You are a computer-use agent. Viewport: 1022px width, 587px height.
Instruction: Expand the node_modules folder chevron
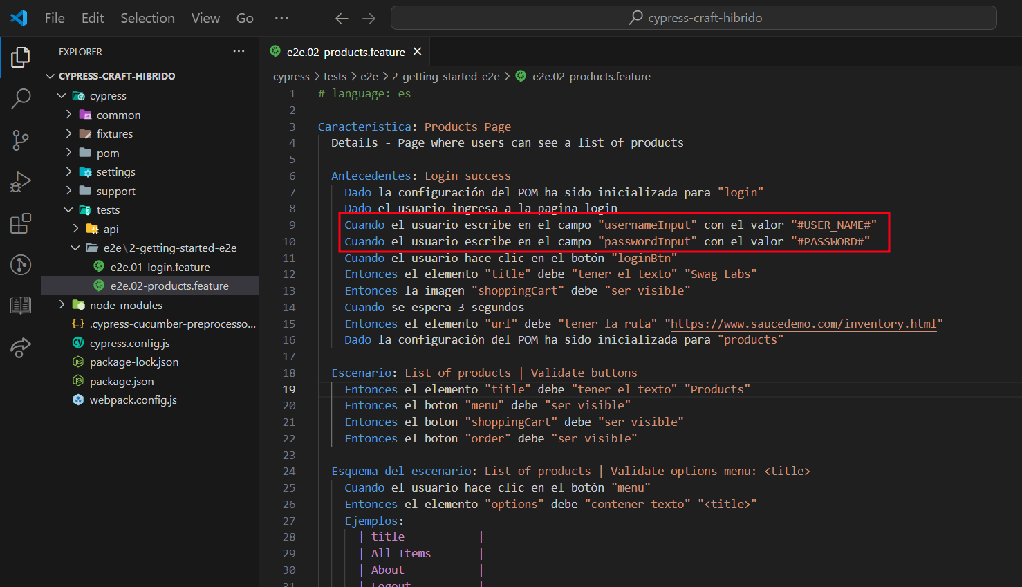62,305
